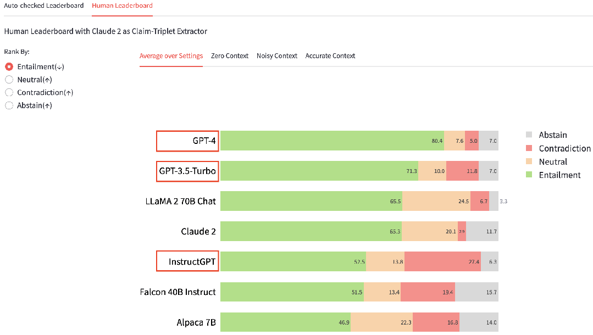Show the Accurate Context tab
The height and width of the screenshot is (335, 593).
(x=330, y=56)
